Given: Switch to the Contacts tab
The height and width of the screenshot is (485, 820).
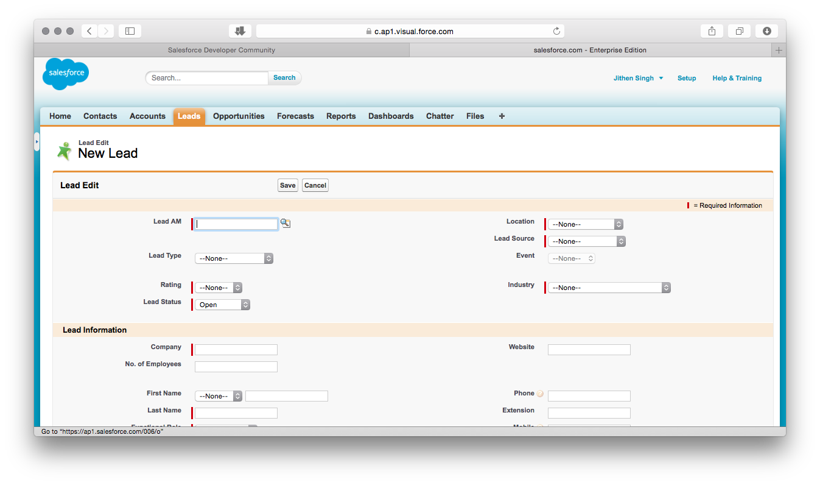Looking at the screenshot, I should click(100, 116).
